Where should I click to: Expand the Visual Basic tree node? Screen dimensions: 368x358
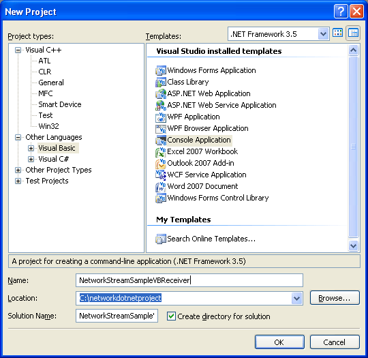(x=31, y=148)
